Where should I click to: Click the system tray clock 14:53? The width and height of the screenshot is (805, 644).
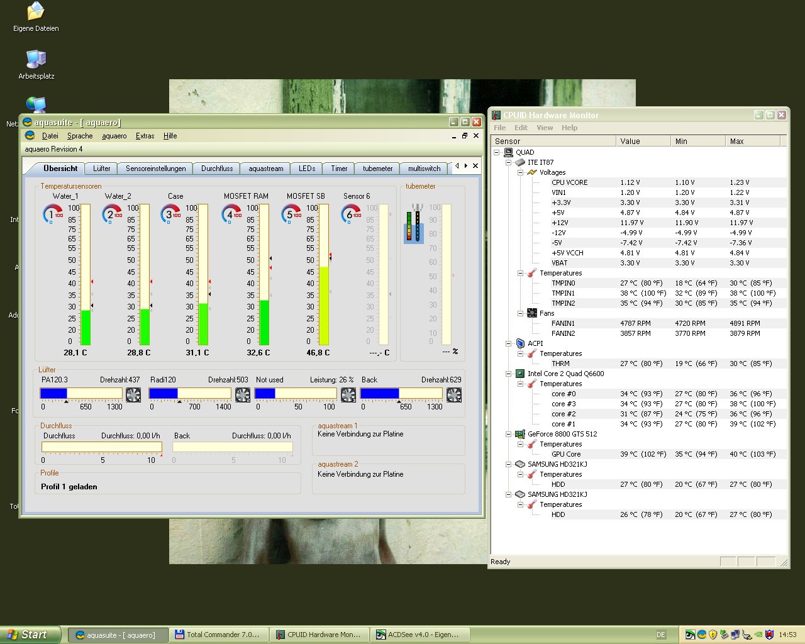point(787,635)
